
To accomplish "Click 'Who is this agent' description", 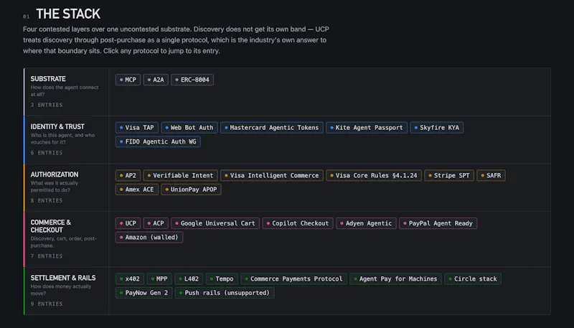I will (62, 139).
